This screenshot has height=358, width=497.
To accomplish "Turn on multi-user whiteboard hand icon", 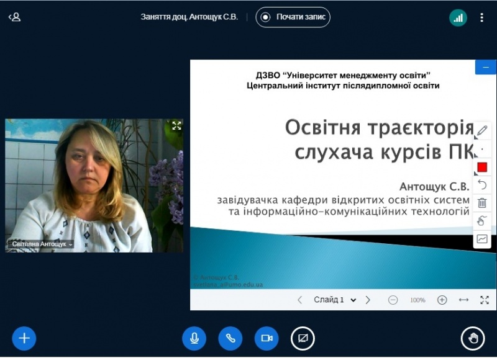I will pyautogui.click(x=482, y=221).
